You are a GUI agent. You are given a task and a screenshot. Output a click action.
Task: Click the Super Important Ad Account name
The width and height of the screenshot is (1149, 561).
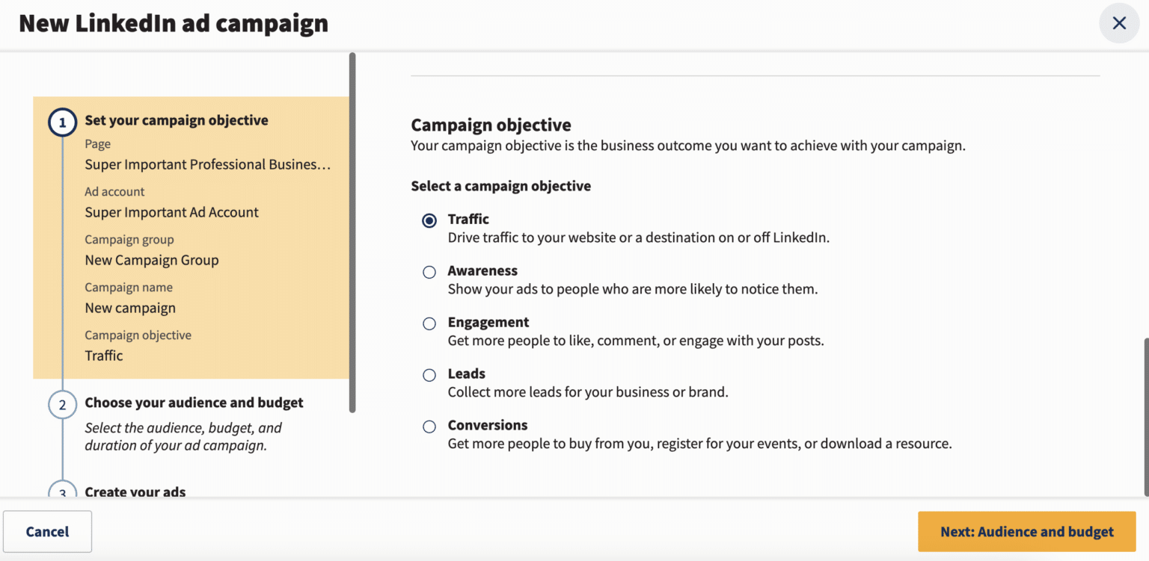pos(171,212)
